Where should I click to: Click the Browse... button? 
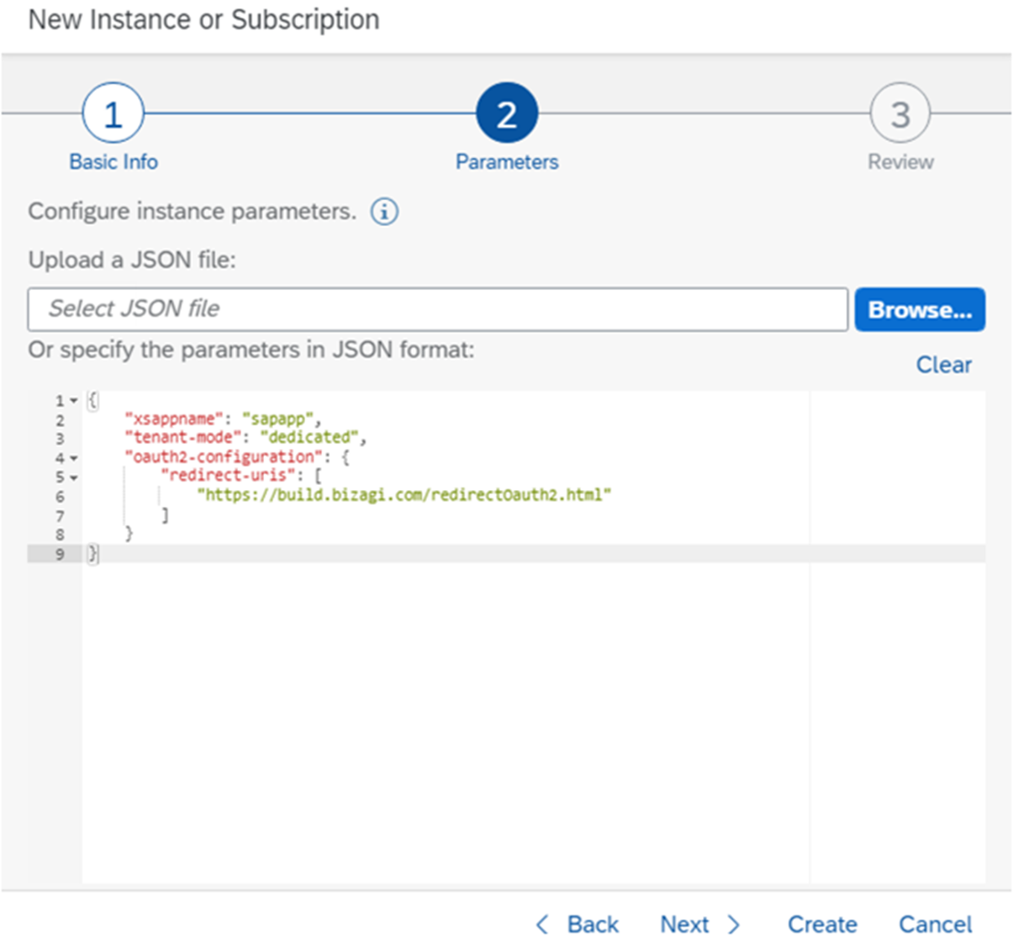click(920, 309)
